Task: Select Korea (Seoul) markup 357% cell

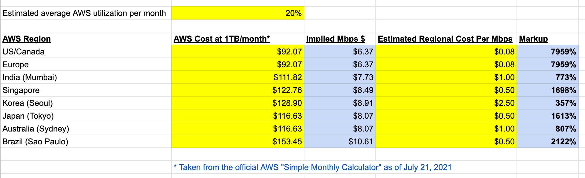Action: coord(547,103)
